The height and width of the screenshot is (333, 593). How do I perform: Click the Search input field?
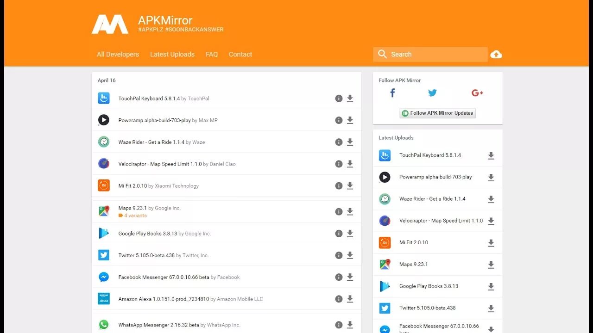[x=430, y=54]
